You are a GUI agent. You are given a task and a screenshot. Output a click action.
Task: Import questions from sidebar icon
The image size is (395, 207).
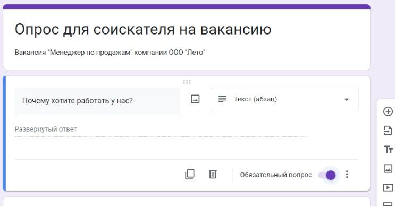pyautogui.click(x=388, y=131)
